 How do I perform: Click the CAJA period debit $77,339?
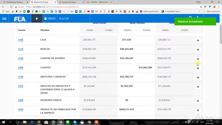pyautogui.click(x=127, y=40)
